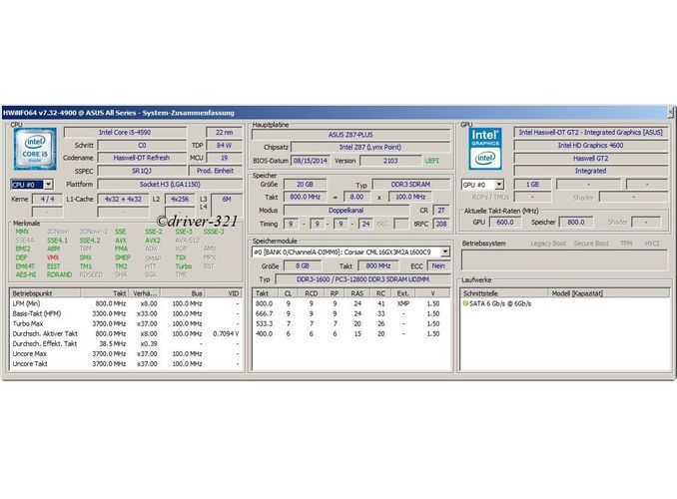This screenshot has width=677, height=499.
Task: Select the Durchsch. Effekt. Takt row
Action: pyautogui.click(x=126, y=343)
